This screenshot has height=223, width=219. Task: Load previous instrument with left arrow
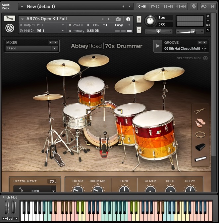coord(103,19)
